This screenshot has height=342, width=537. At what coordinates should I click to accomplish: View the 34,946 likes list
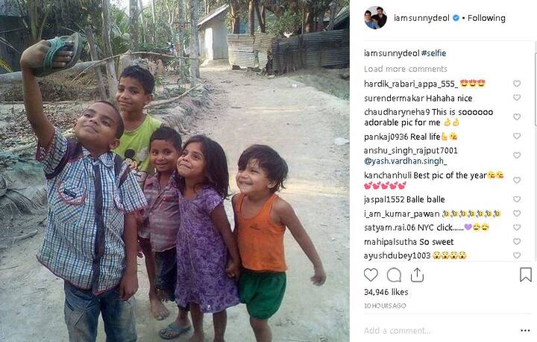pyautogui.click(x=386, y=292)
